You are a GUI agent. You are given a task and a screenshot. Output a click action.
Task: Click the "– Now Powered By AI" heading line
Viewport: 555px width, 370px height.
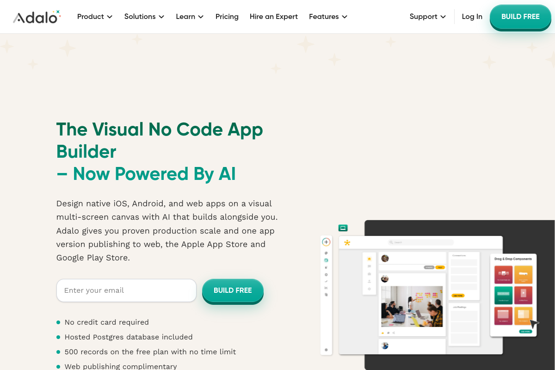(x=146, y=174)
